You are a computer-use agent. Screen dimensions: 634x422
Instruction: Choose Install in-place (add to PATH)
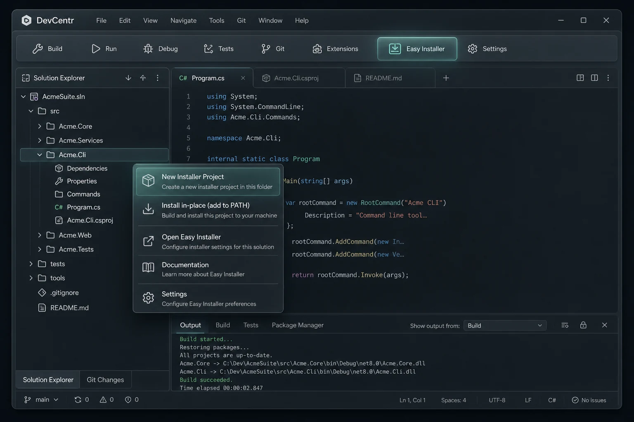click(208, 210)
